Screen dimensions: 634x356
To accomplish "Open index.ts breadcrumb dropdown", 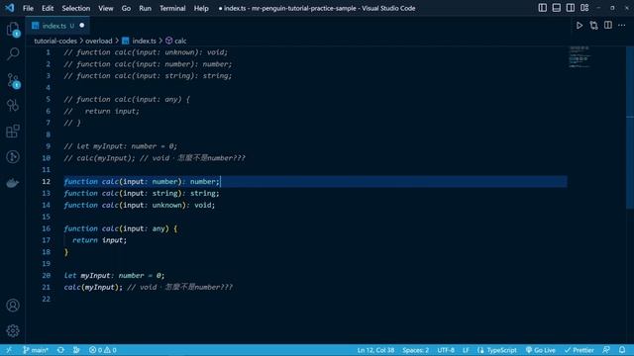I will point(144,41).
